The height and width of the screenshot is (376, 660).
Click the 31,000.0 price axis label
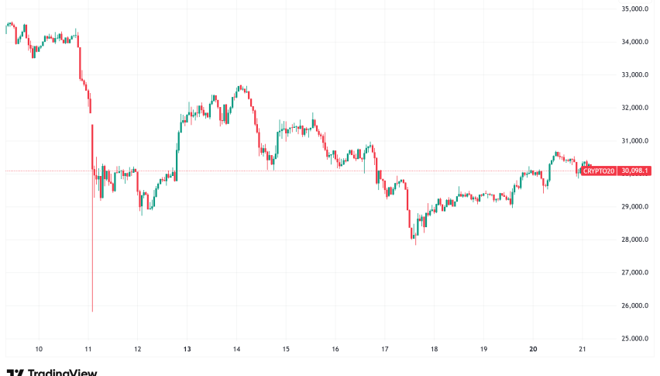point(635,141)
